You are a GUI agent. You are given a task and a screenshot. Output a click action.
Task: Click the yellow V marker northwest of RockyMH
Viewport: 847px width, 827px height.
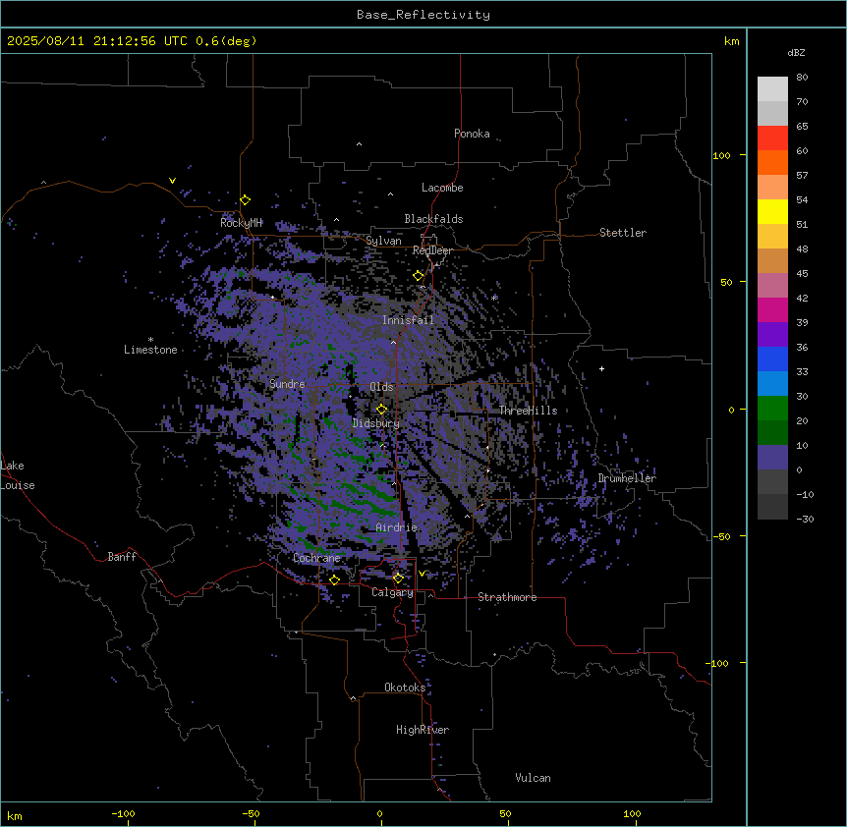[172, 181]
